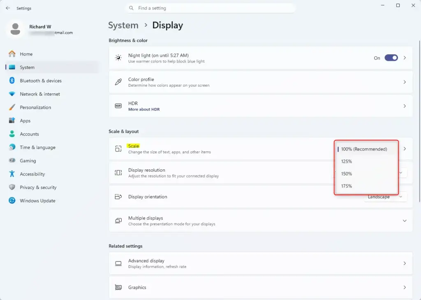Click the Scale & layout heading

pyautogui.click(x=123, y=132)
